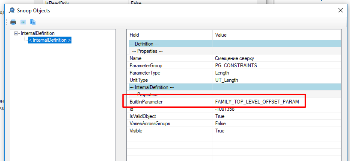Click the Value column header
Viewport: 350px width, 161px height.
(276, 35)
